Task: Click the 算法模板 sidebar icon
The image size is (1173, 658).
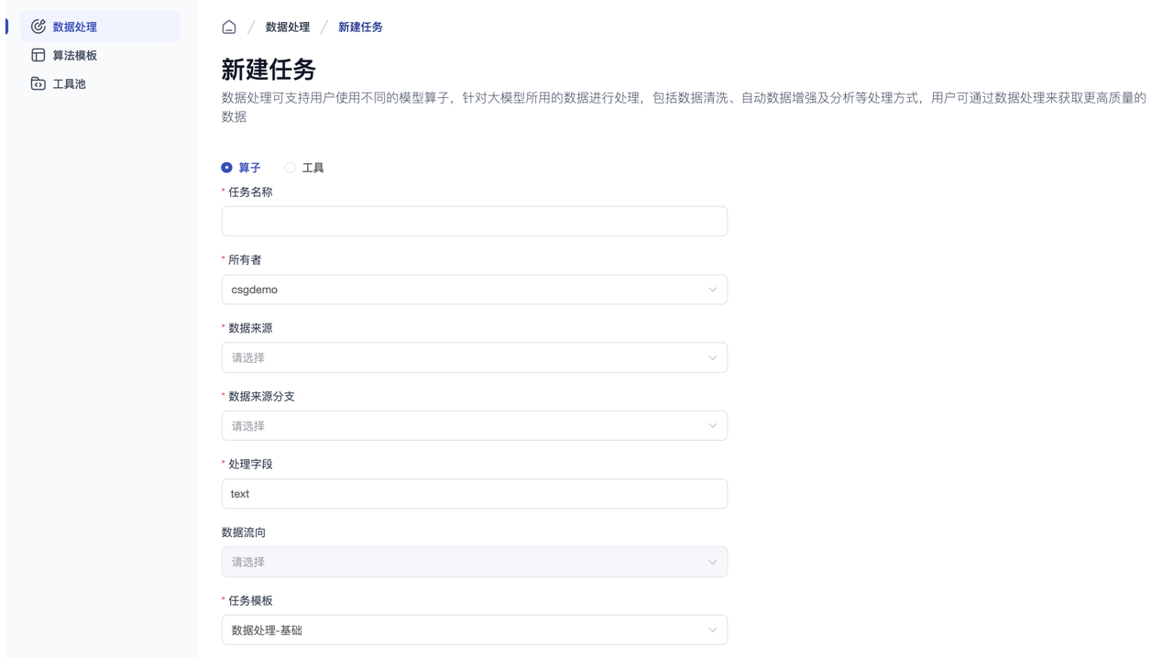Action: tap(38, 55)
